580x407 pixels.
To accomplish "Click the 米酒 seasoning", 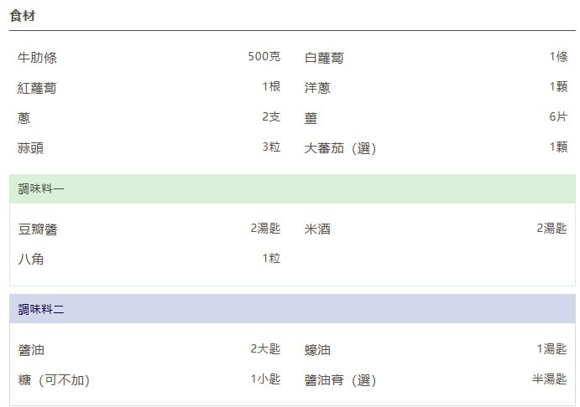I will pos(317,229).
